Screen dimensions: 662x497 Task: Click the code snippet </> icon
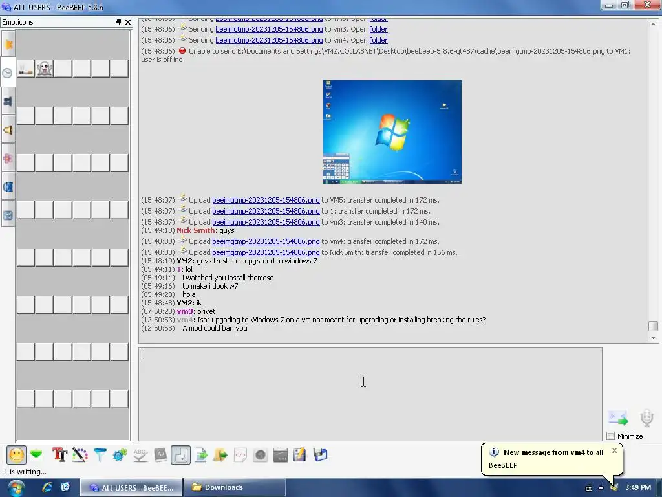coord(240,455)
